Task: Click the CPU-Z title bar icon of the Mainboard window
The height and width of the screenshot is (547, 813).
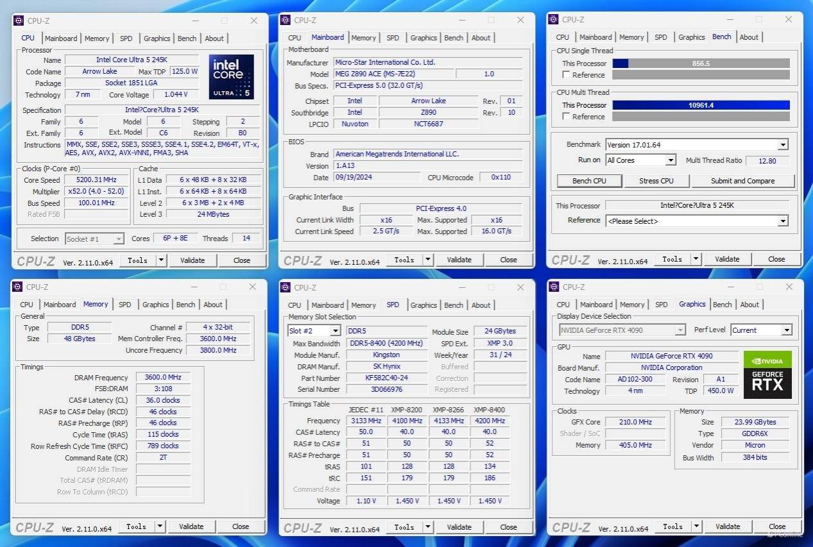Action: 286,20
